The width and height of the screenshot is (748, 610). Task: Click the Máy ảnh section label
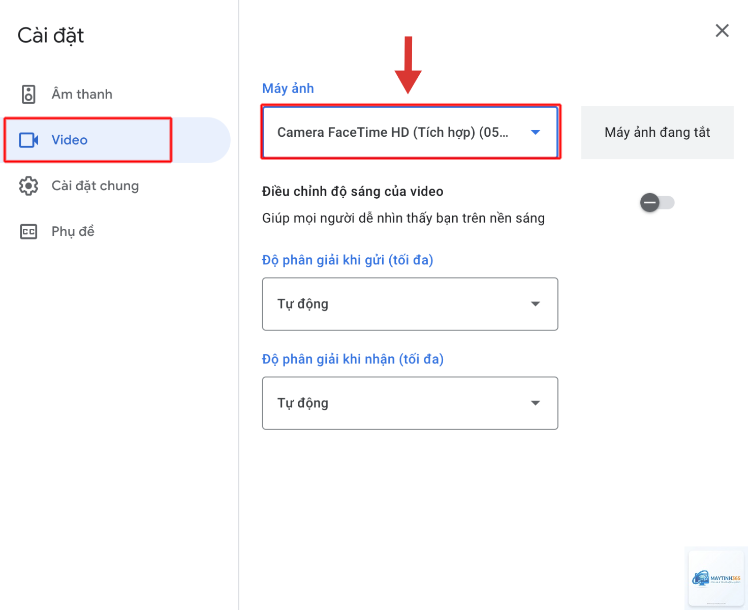288,88
